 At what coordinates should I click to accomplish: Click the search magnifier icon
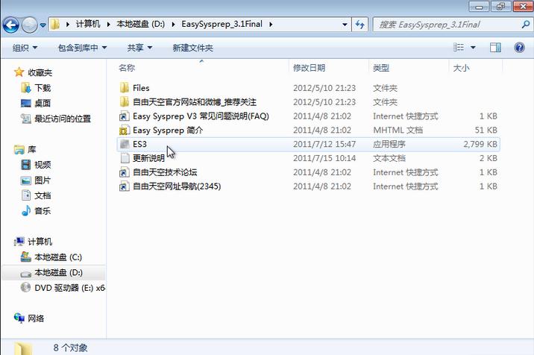(526, 24)
